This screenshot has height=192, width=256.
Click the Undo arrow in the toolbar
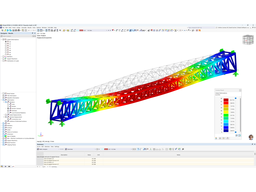29,30
